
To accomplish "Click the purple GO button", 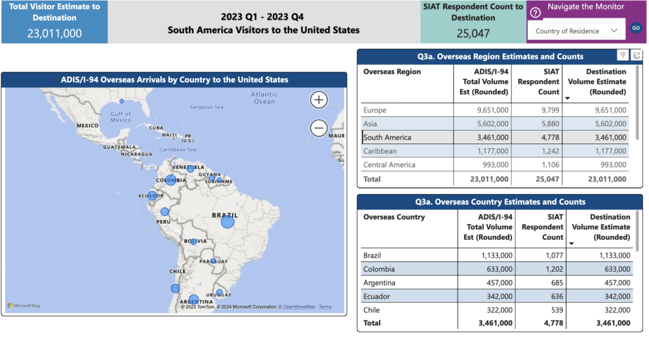I will coord(636,28).
